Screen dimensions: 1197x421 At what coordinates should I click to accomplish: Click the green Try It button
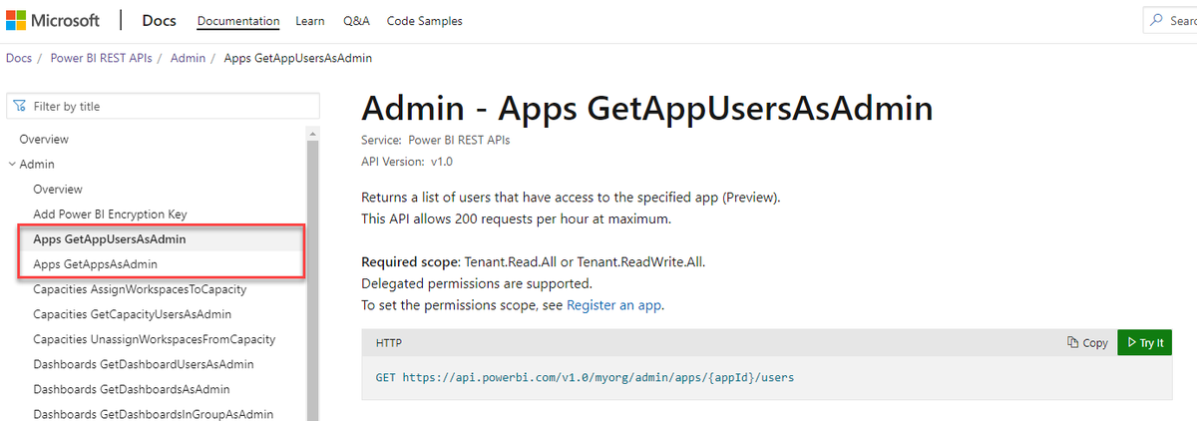click(x=1144, y=342)
